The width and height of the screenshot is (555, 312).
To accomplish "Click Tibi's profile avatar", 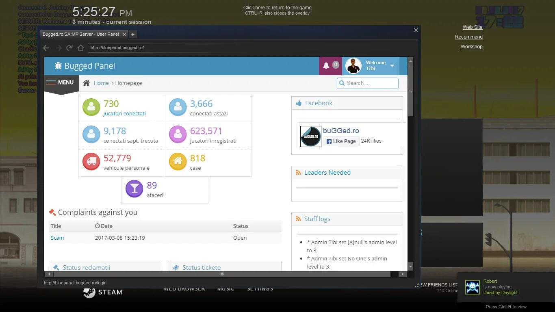I will [x=353, y=66].
